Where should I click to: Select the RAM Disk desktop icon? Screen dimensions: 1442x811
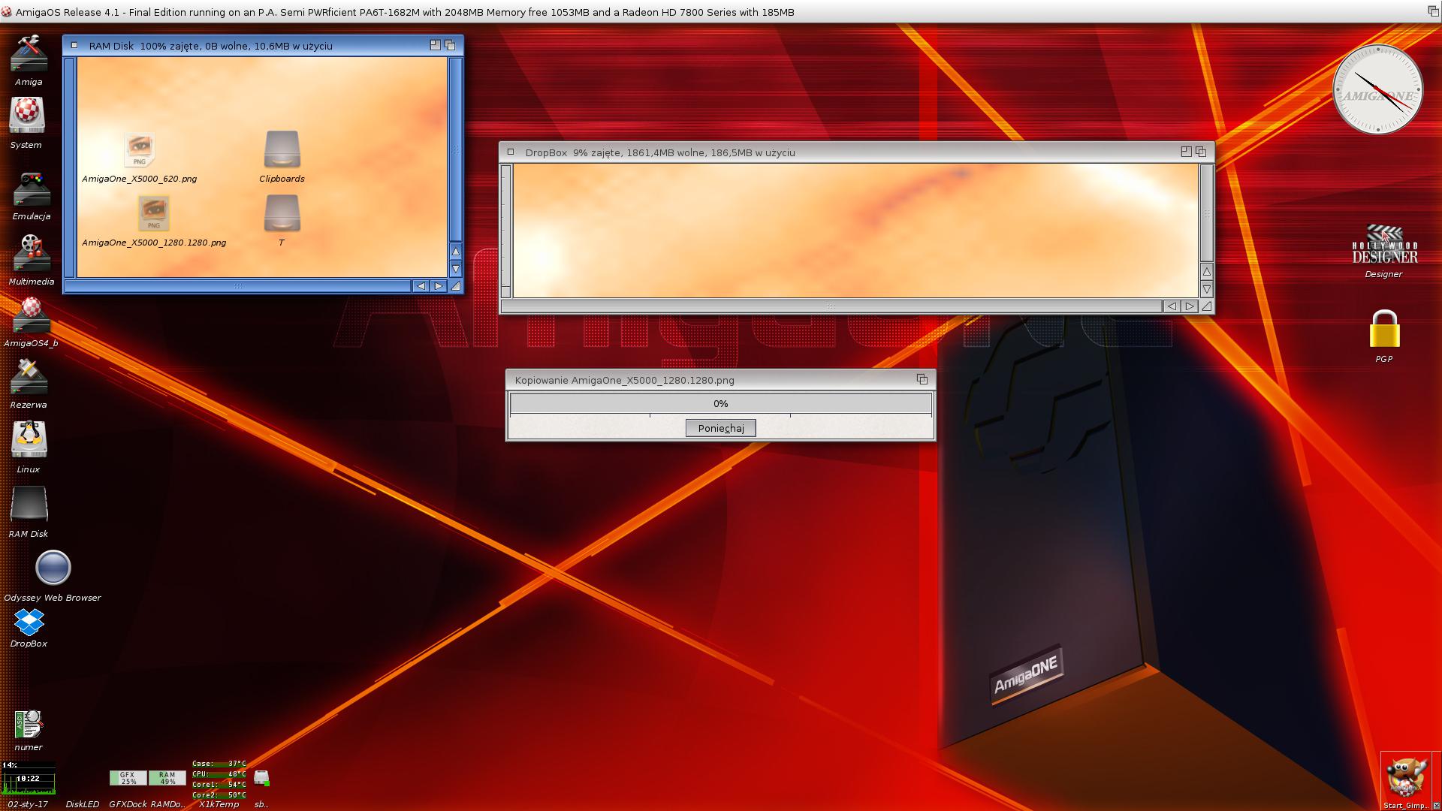[x=29, y=505]
